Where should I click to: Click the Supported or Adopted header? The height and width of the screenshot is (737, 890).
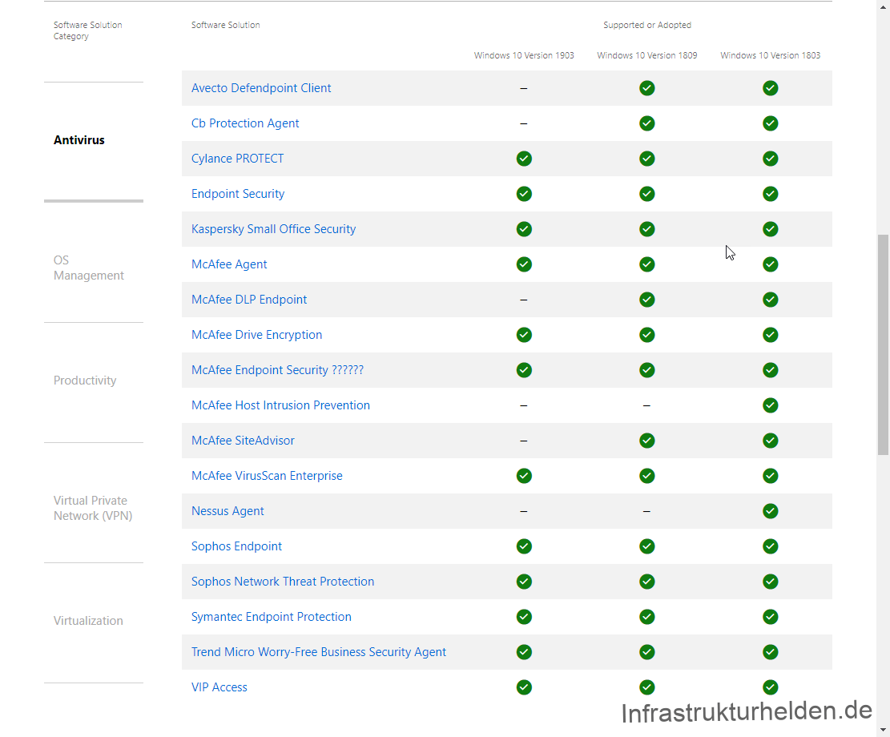tap(647, 25)
